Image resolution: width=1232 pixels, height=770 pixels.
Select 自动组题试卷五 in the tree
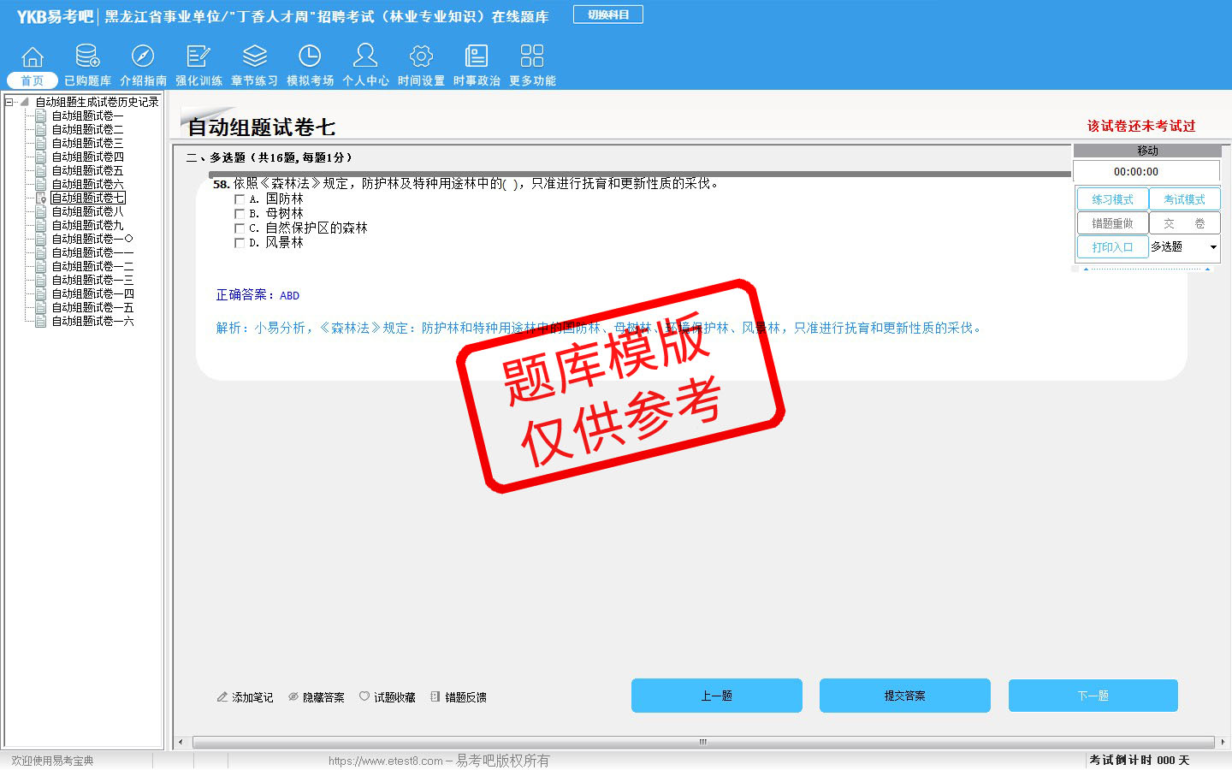(87, 170)
